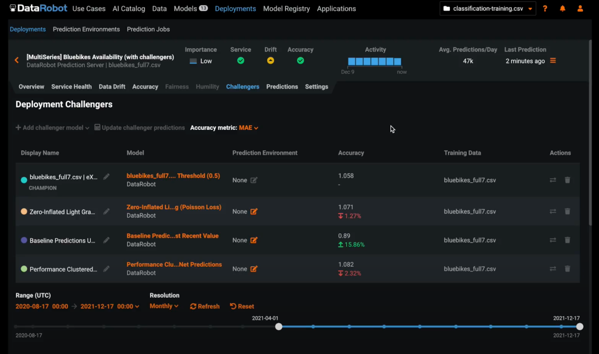
Task: Click the 2021-12-17 range slider end handle
Action: tap(580, 327)
